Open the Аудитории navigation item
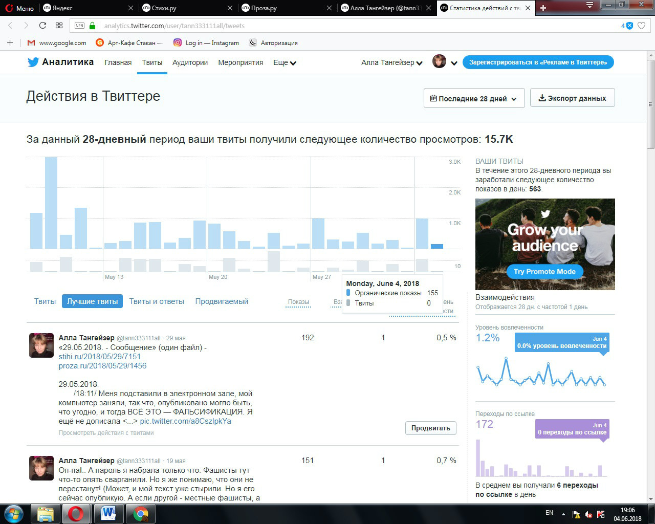This screenshot has width=655, height=524. point(190,62)
